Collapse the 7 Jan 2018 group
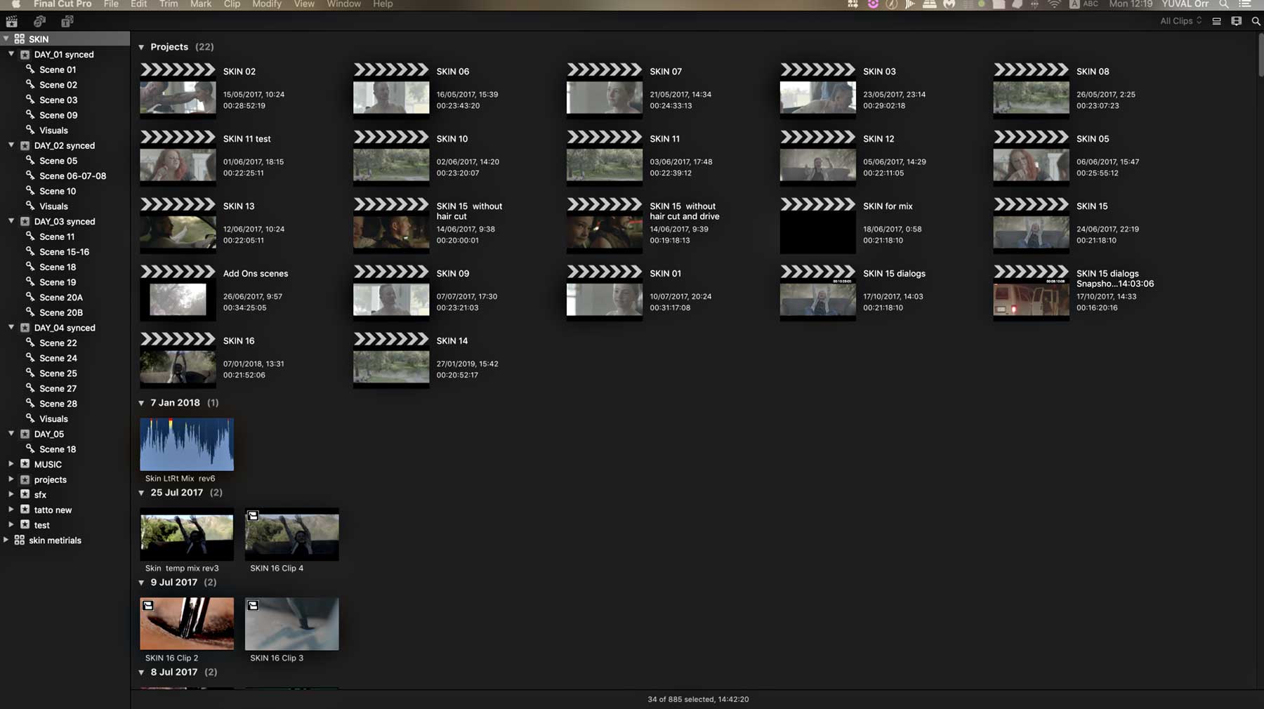Viewport: 1264px width, 709px height. pyautogui.click(x=141, y=403)
